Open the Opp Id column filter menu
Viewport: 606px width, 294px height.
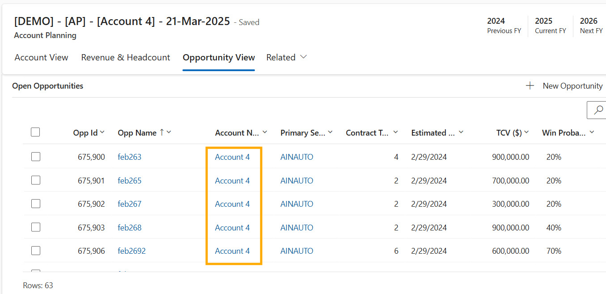coord(102,132)
